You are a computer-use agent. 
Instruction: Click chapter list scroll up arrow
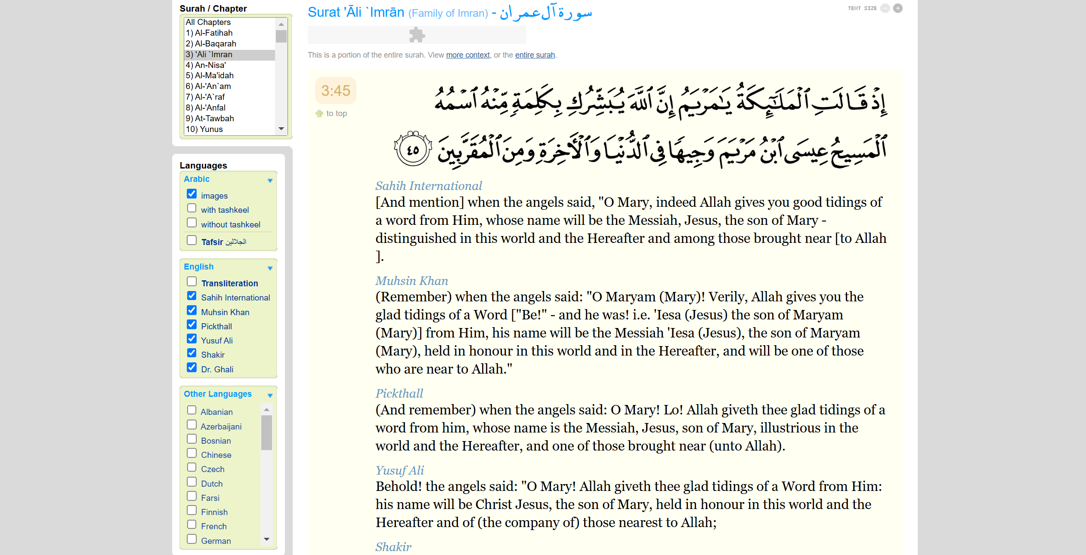(281, 24)
